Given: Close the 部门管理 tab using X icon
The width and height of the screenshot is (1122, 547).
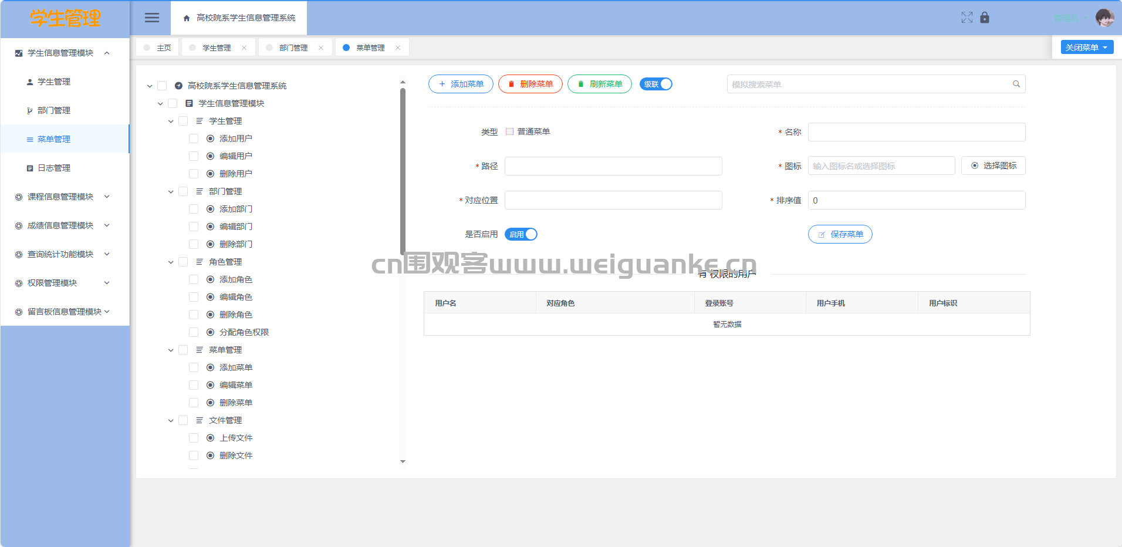Looking at the screenshot, I should tap(321, 48).
